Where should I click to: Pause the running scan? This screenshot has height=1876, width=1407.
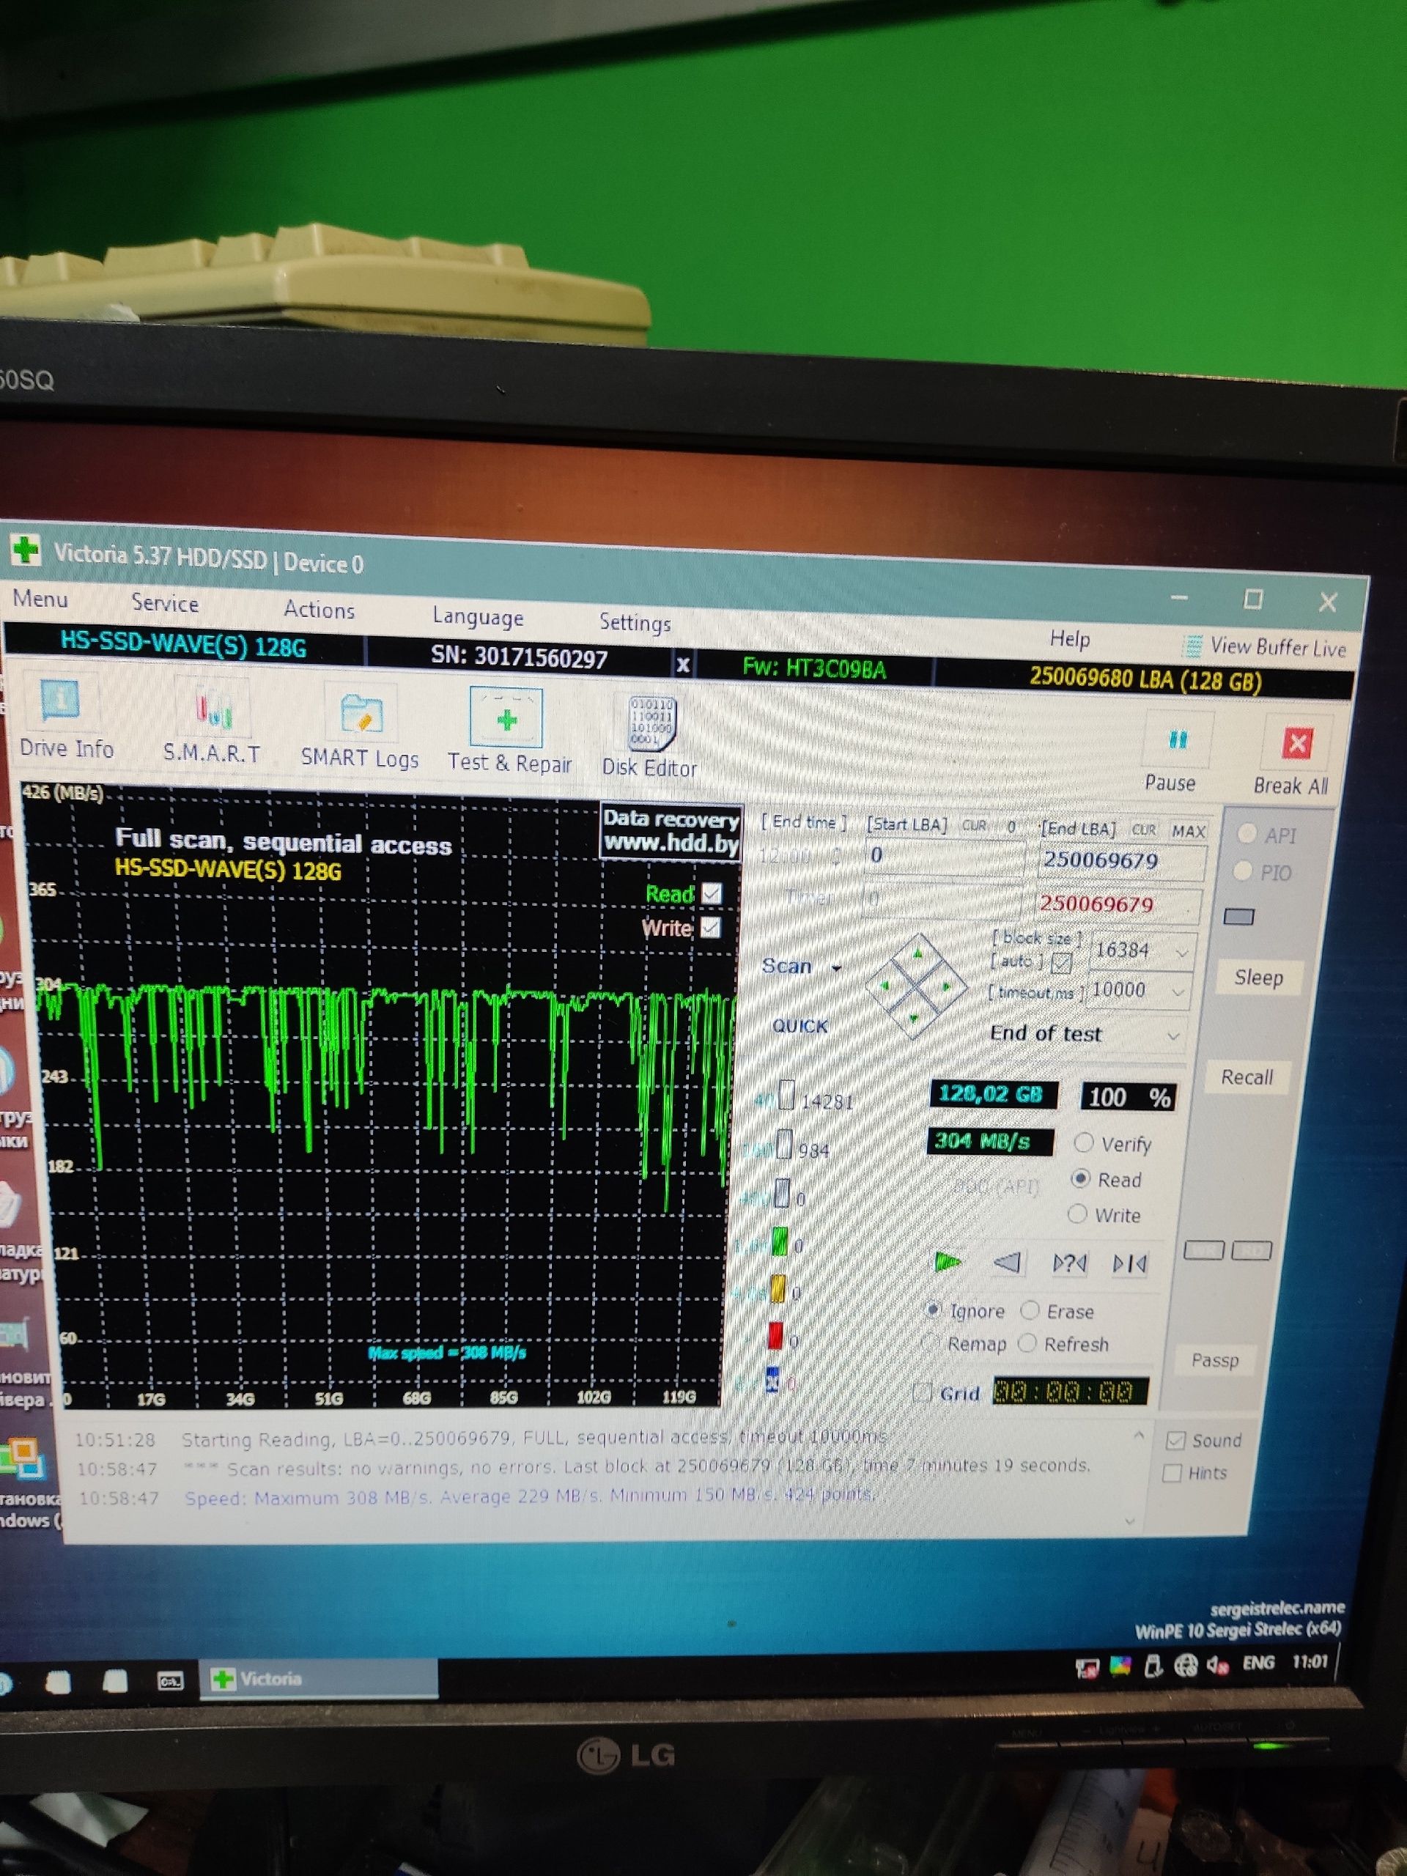[1177, 740]
